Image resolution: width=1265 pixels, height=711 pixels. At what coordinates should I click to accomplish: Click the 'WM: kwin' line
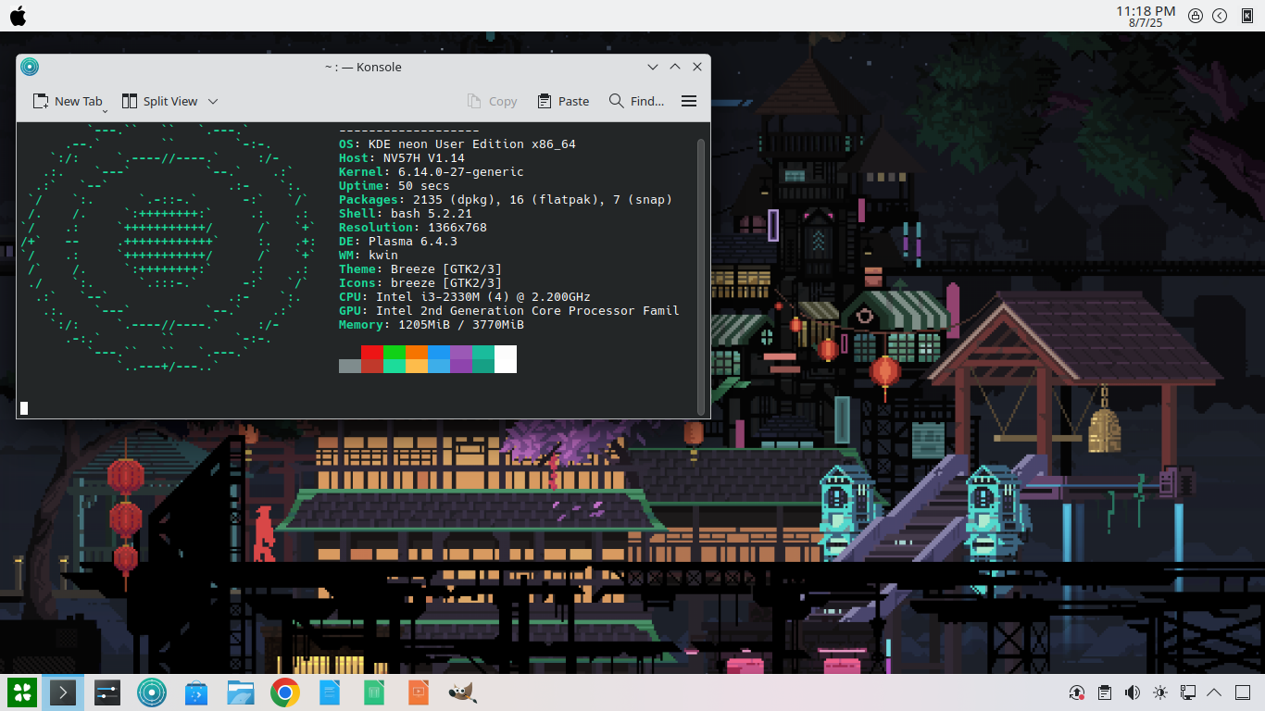[369, 256]
